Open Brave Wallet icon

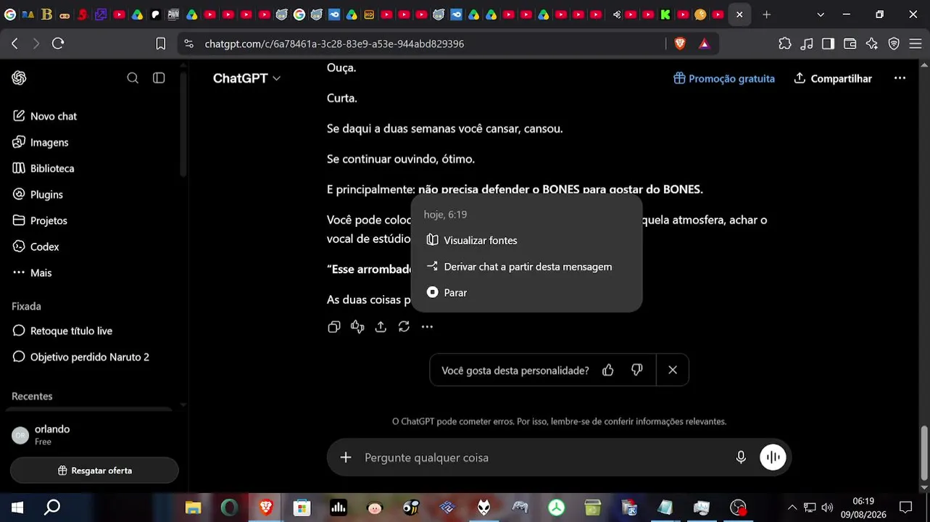850,43
